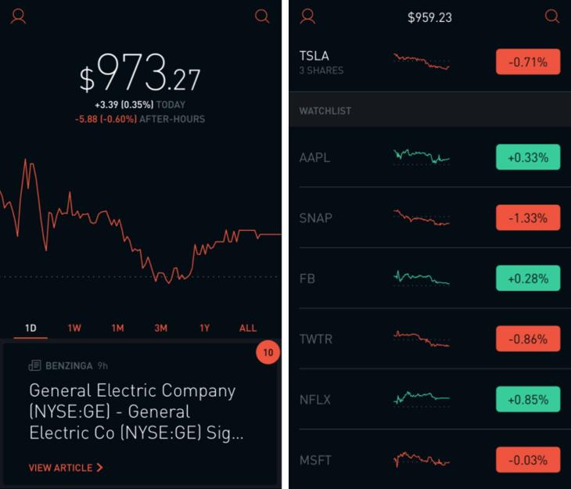Tap the NFLX sparkline chart

[422, 397]
